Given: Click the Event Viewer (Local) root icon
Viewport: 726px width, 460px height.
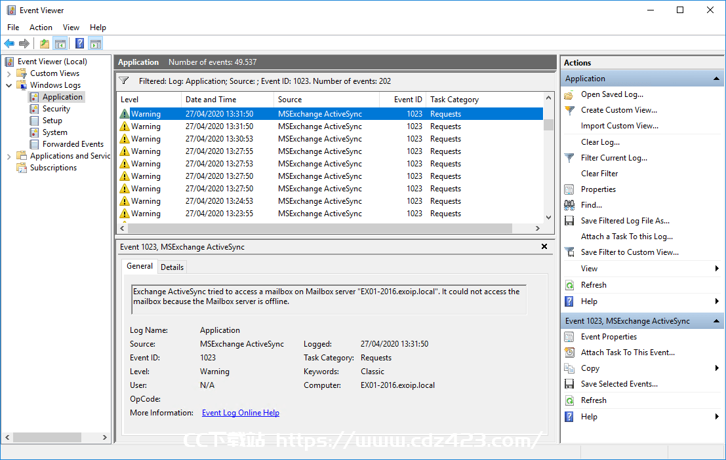Looking at the screenshot, I should (x=10, y=62).
